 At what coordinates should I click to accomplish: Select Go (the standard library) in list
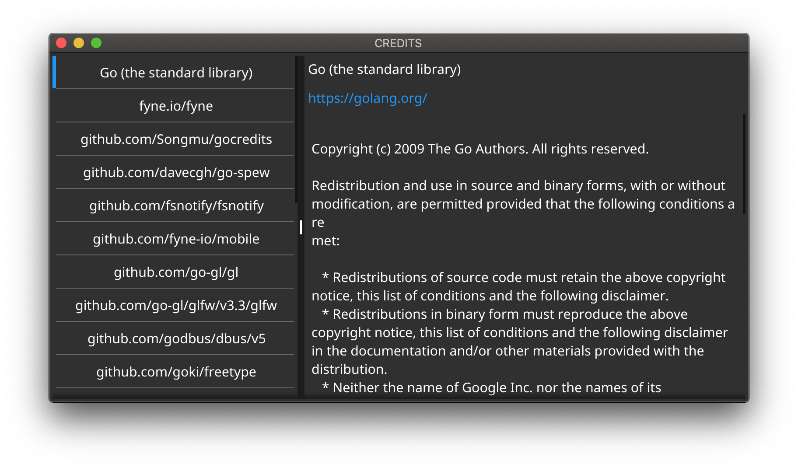click(x=176, y=73)
